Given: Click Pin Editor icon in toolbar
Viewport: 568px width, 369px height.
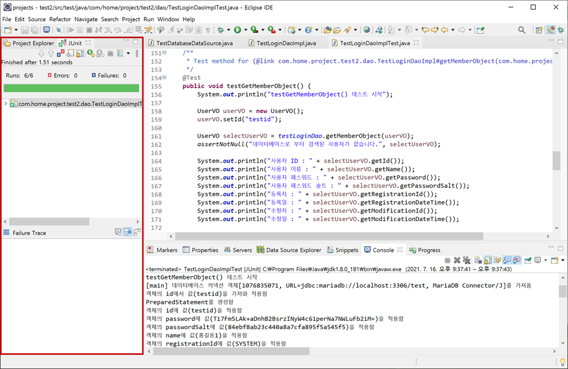Looking at the screenshot, I should (480, 30).
